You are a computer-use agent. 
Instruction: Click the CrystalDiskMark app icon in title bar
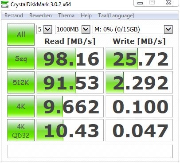5,4
